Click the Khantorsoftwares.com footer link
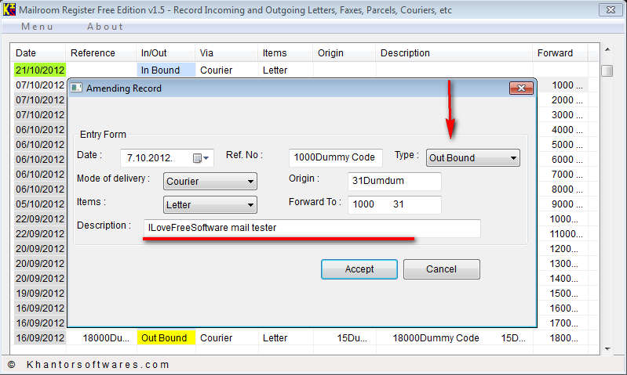The height and width of the screenshot is (375, 627). (x=98, y=364)
